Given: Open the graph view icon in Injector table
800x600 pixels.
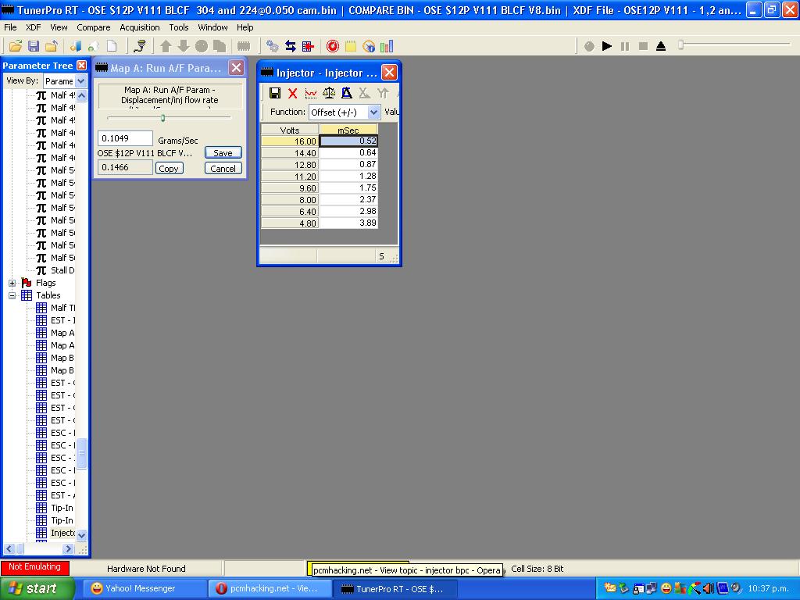Looking at the screenshot, I should pos(311,93).
